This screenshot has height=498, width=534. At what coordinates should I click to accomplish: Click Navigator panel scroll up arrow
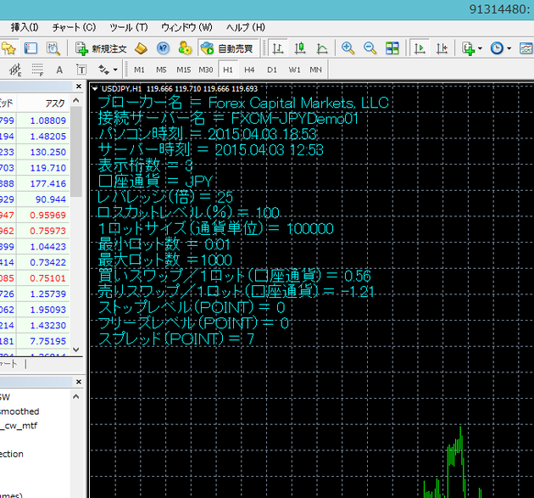coord(76,396)
